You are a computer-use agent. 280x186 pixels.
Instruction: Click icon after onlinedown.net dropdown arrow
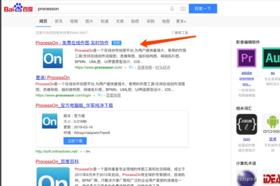(88, 152)
